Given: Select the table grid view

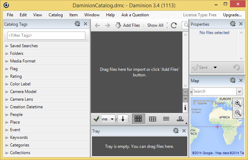Looking at the screenshot, I should [x=153, y=119].
